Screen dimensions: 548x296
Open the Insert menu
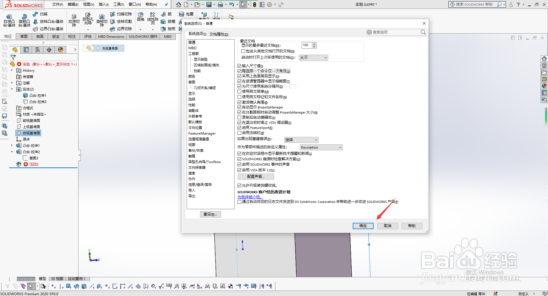pos(103,4)
